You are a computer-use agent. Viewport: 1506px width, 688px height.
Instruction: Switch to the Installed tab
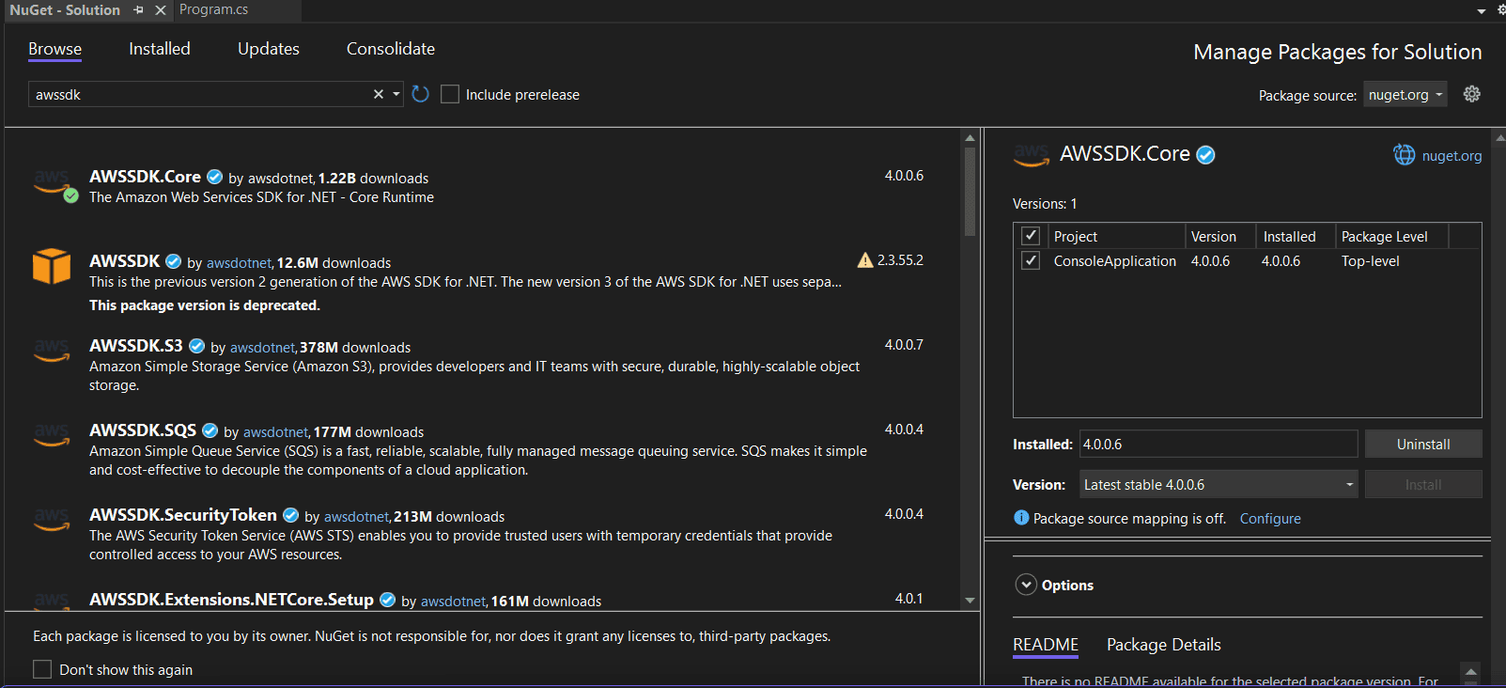tap(160, 49)
